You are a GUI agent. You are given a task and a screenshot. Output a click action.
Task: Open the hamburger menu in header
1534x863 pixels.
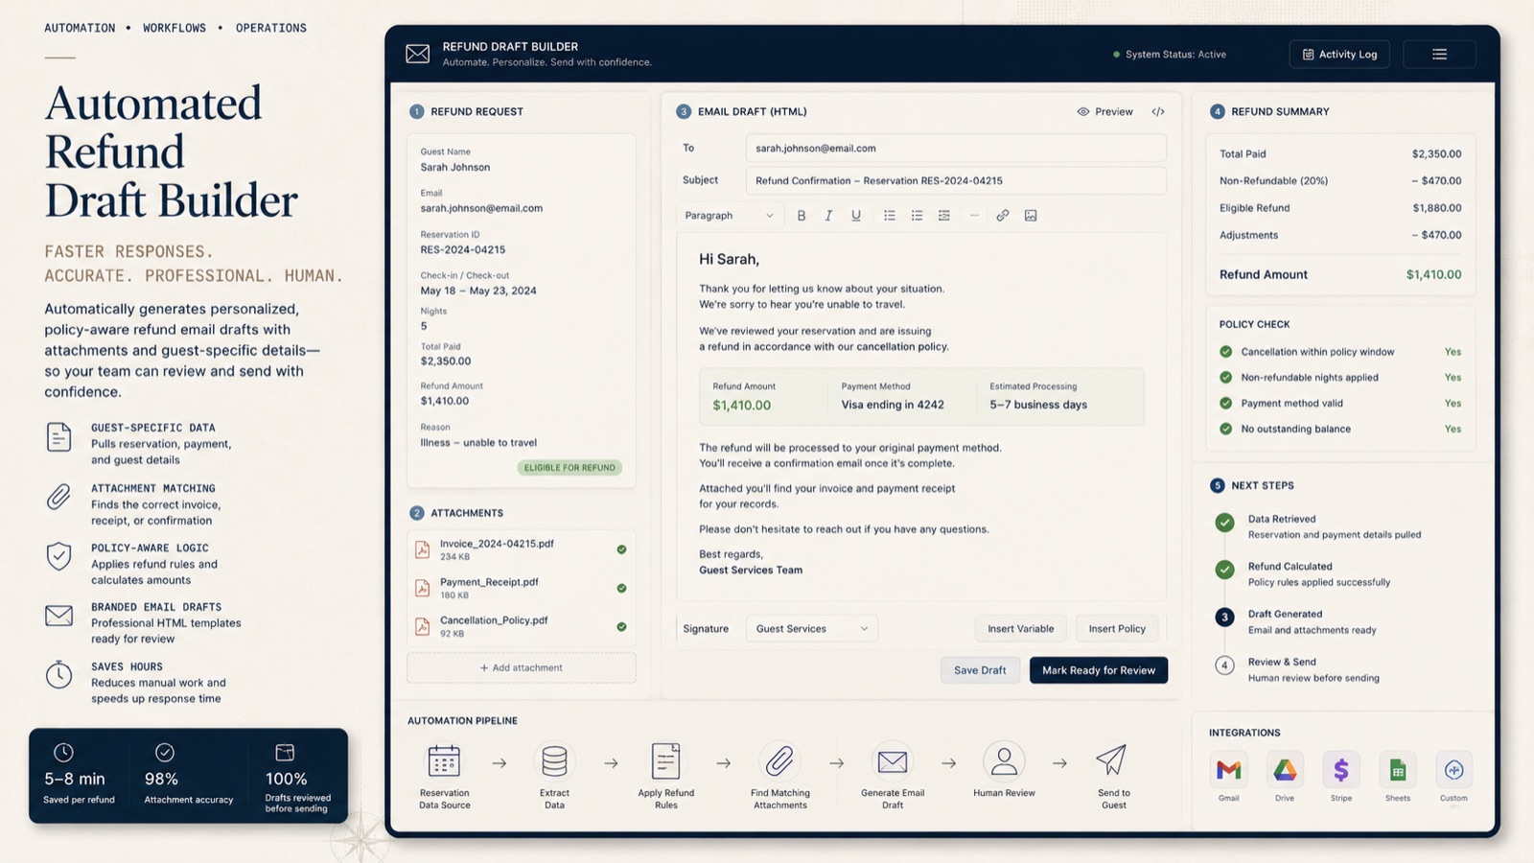pos(1439,55)
